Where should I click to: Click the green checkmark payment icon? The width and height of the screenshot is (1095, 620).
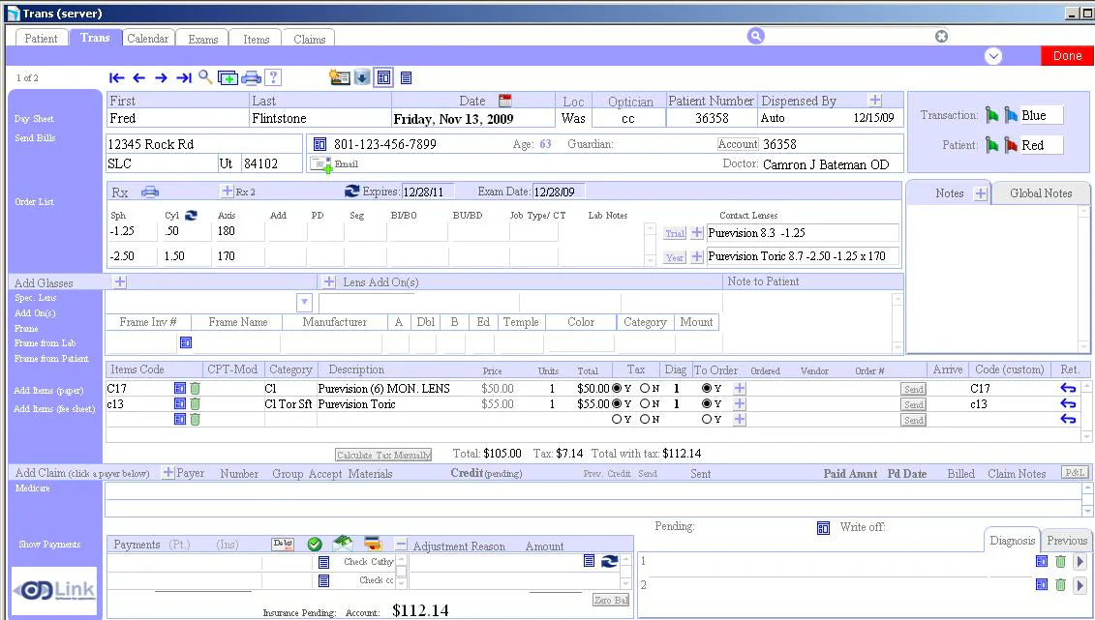[315, 544]
